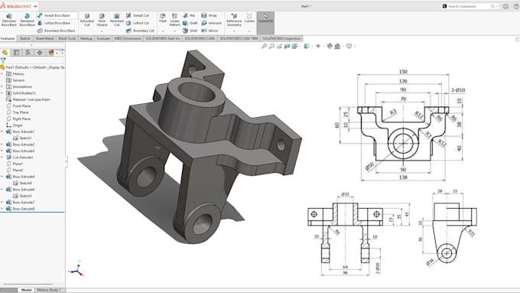
Task: Select the Revolved Boss/Base tool
Action: click(x=27, y=20)
